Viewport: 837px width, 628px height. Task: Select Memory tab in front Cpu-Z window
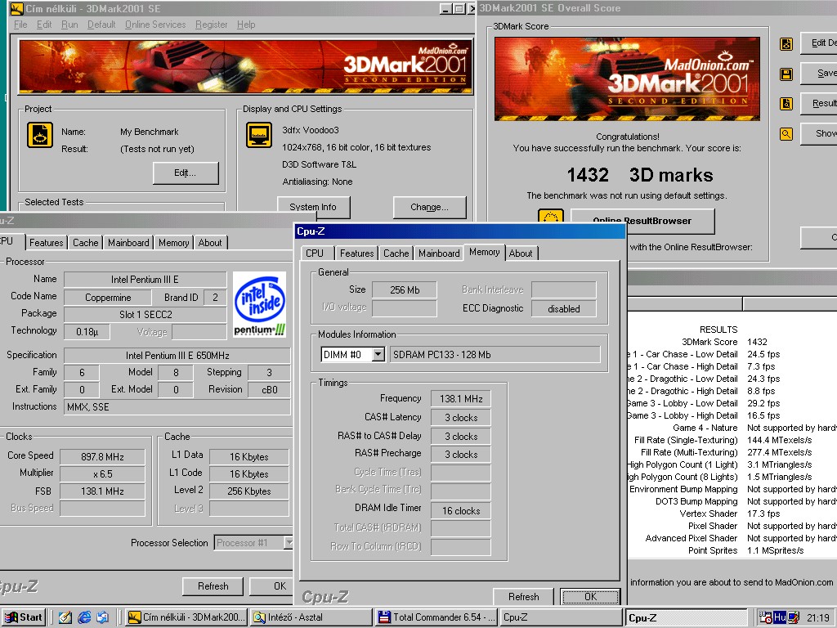tap(485, 252)
